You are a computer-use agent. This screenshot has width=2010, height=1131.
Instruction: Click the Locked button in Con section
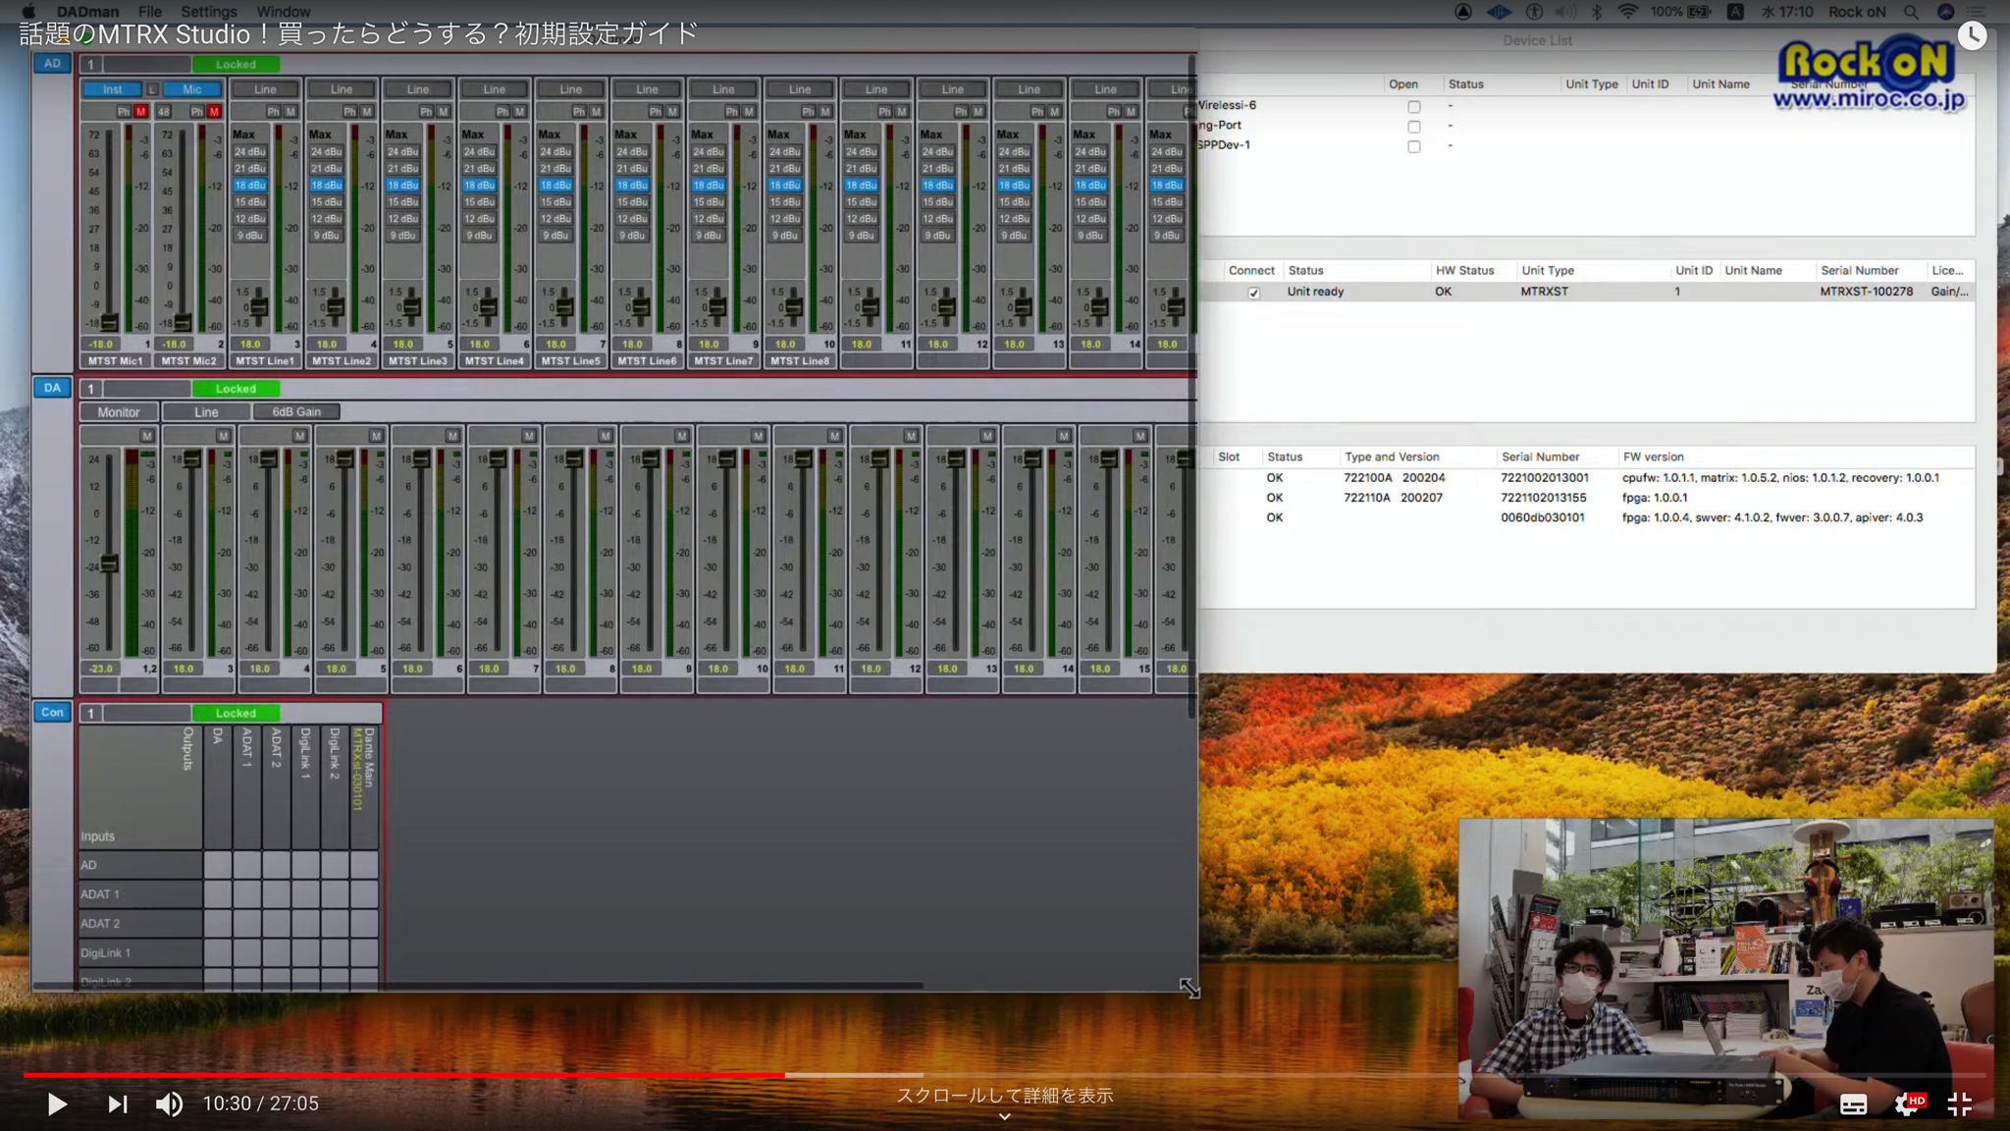tap(236, 713)
